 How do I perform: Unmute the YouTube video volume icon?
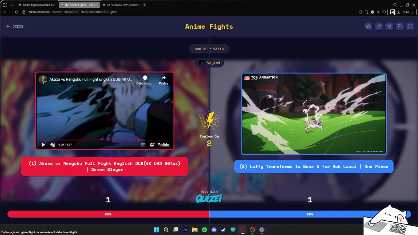(x=53, y=145)
